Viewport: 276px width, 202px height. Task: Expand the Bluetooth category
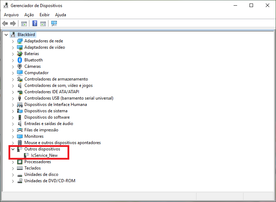(13, 60)
